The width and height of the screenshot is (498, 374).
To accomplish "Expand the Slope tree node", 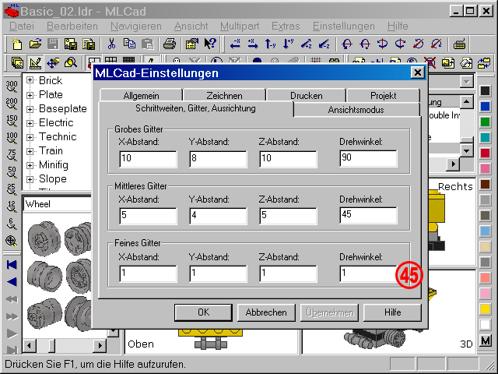I will 30,179.
